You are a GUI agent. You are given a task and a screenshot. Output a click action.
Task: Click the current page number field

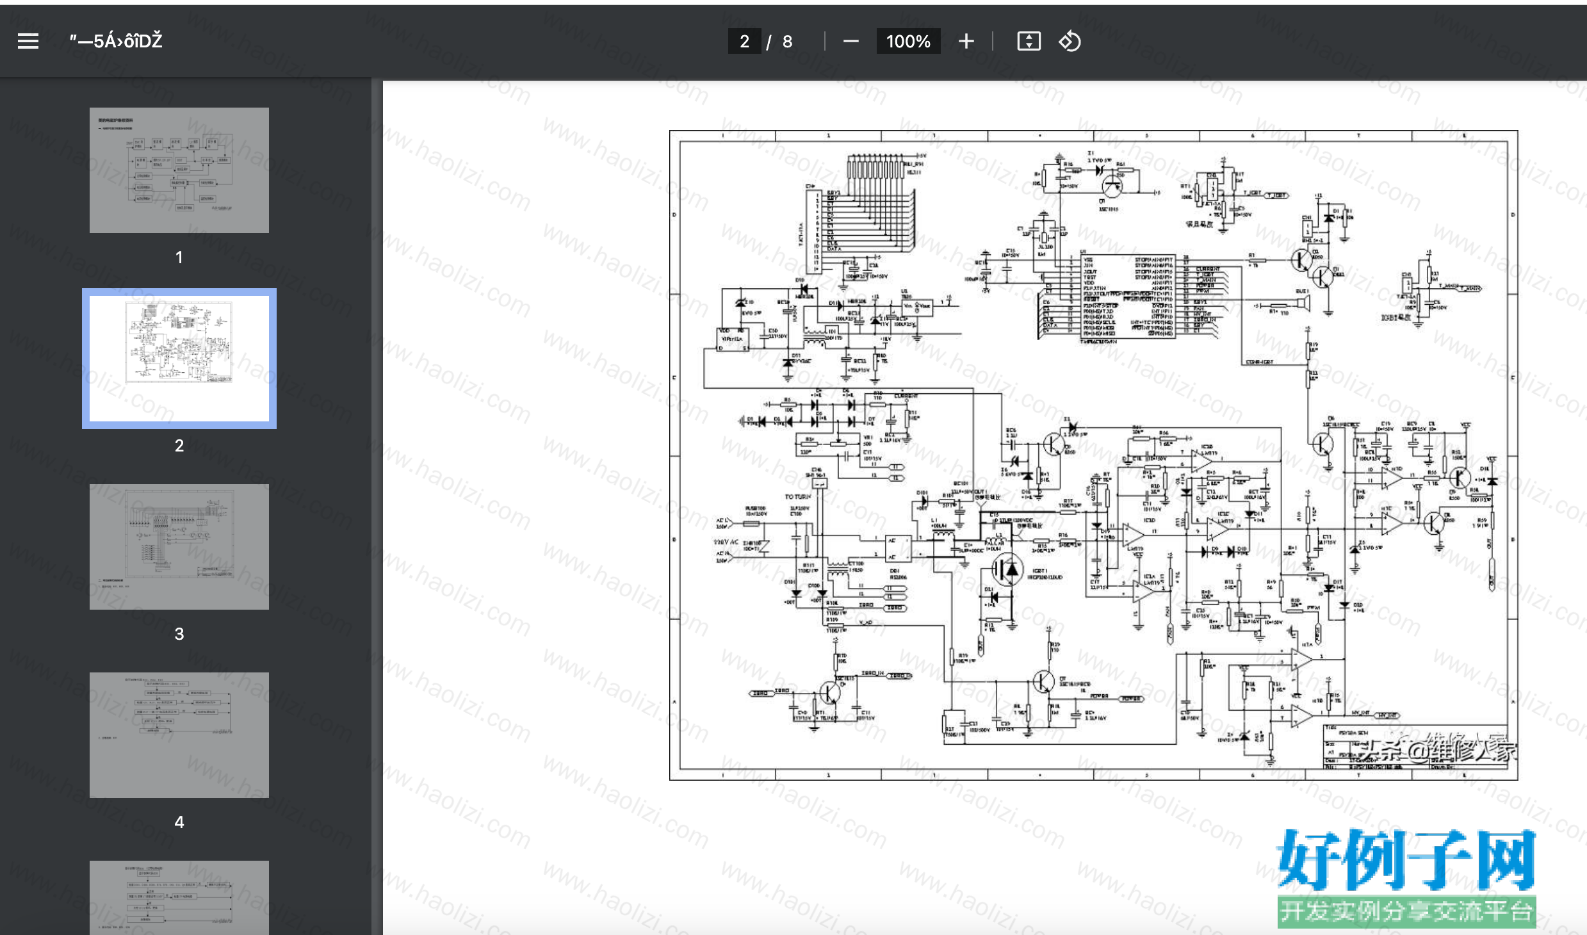744,42
